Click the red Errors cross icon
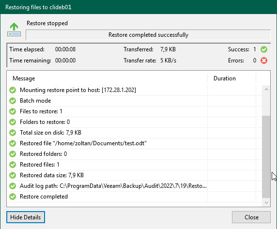Image resolution: width=277 pixels, height=229 pixels. pyautogui.click(x=264, y=61)
